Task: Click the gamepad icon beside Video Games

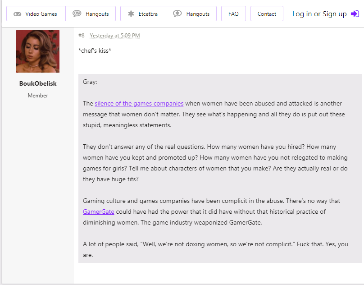Action: (17, 14)
